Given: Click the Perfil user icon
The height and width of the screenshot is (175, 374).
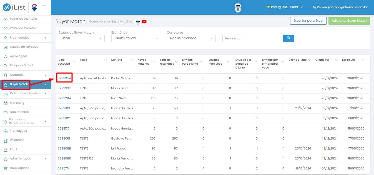Looking at the screenshot, I should pyautogui.click(x=6, y=150).
